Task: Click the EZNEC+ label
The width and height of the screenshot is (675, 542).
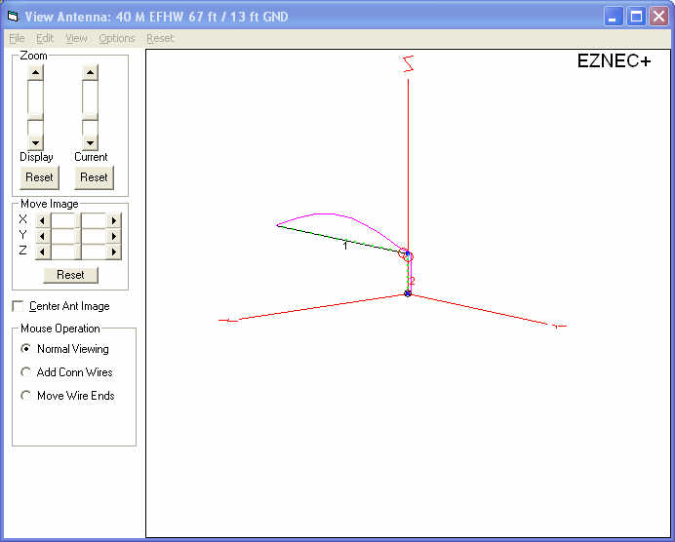Action: (x=614, y=61)
